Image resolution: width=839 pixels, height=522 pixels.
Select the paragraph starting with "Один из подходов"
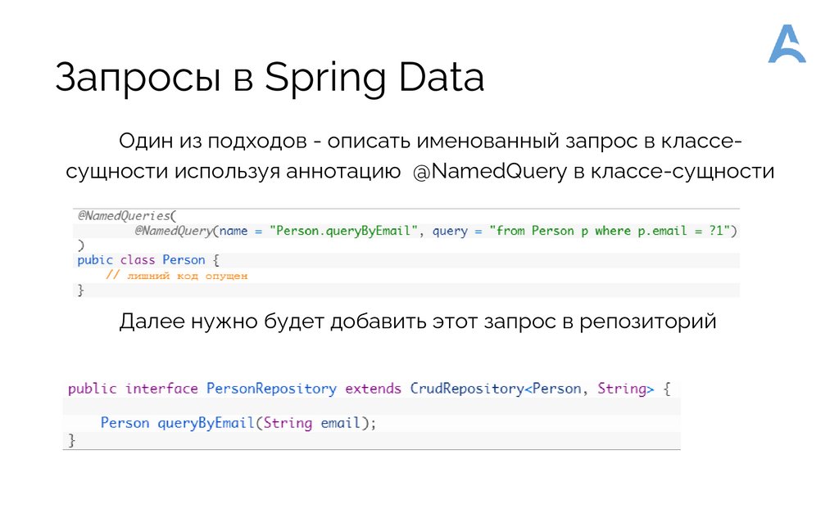point(419,156)
